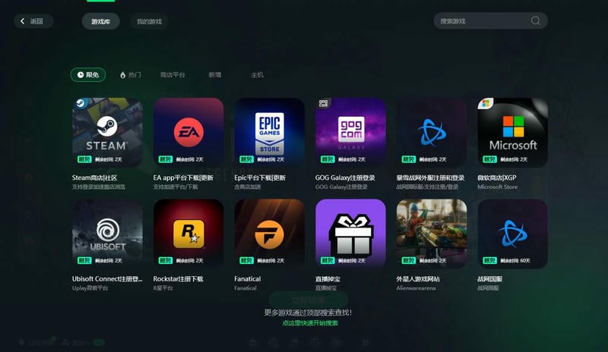Select the Ubisoft Connect tile
The width and height of the screenshot is (608, 352).
[x=107, y=234]
